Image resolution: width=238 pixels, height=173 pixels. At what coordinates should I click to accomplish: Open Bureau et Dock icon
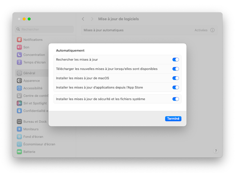point(19,122)
